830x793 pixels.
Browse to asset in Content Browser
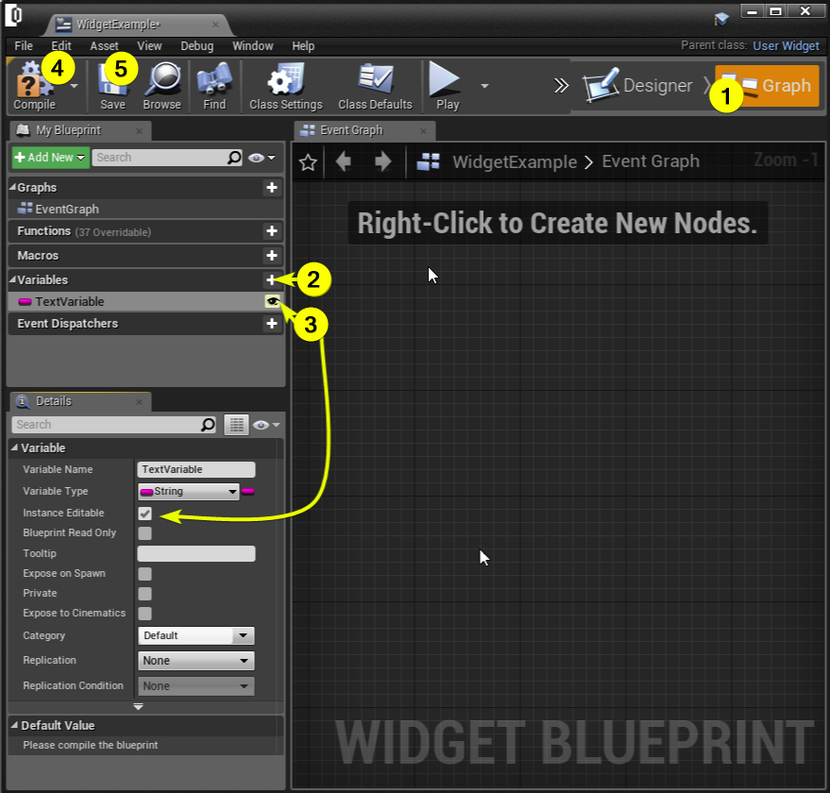161,83
